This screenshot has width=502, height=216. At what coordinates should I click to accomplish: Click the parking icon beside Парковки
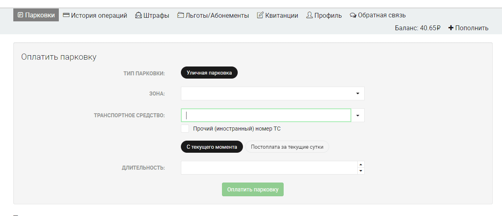click(20, 15)
